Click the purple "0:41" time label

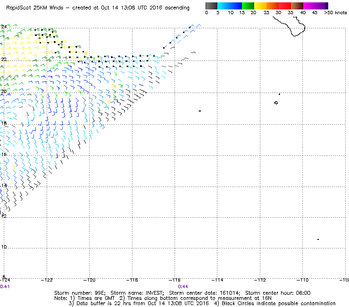5,287
